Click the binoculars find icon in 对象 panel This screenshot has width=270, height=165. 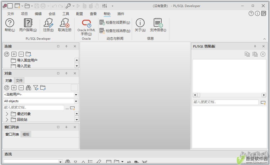tap(28, 88)
